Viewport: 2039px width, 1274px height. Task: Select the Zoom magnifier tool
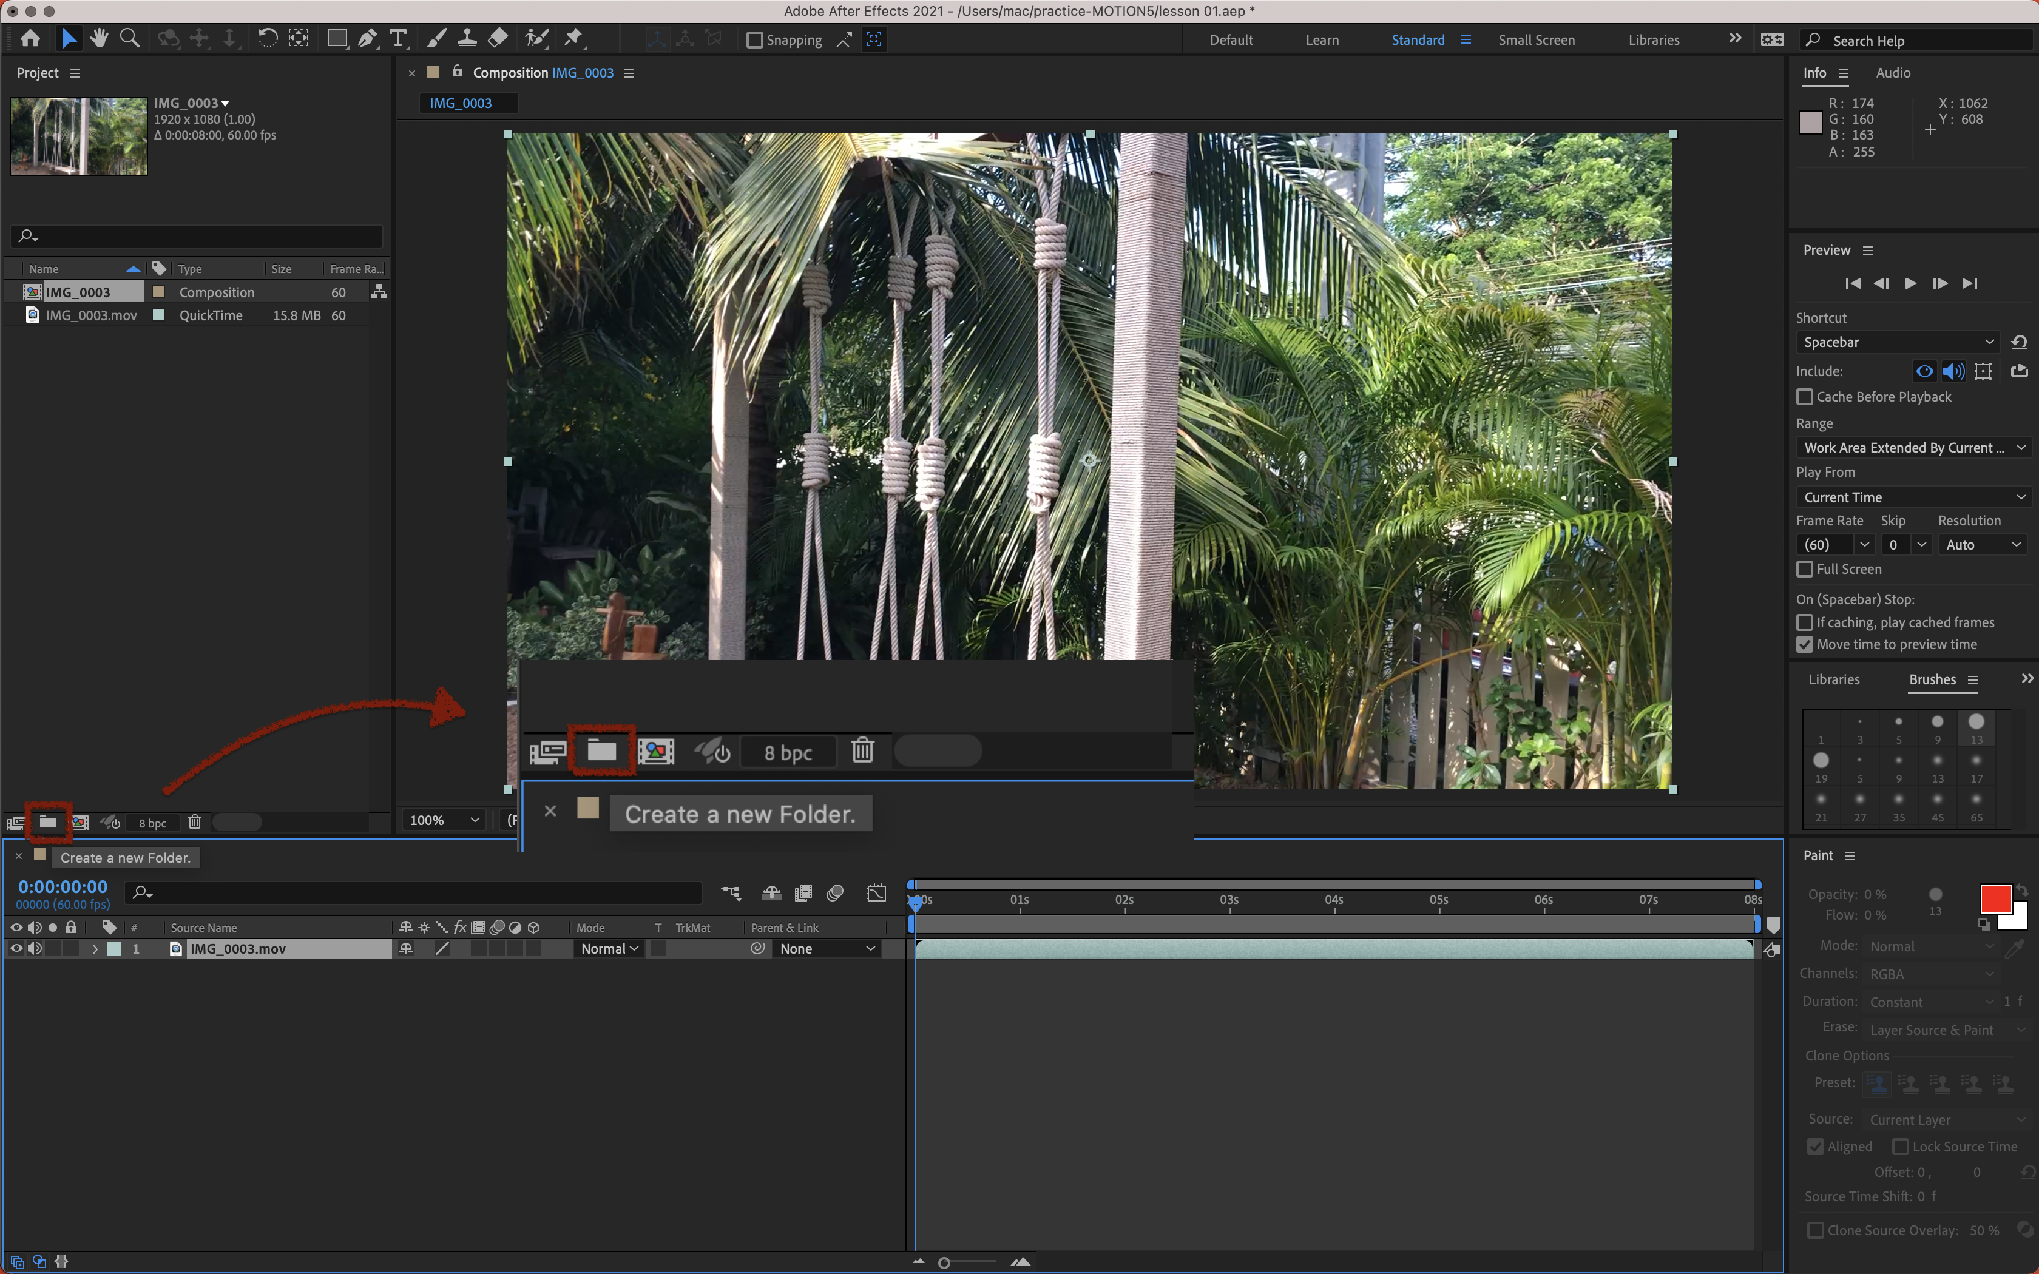129,38
